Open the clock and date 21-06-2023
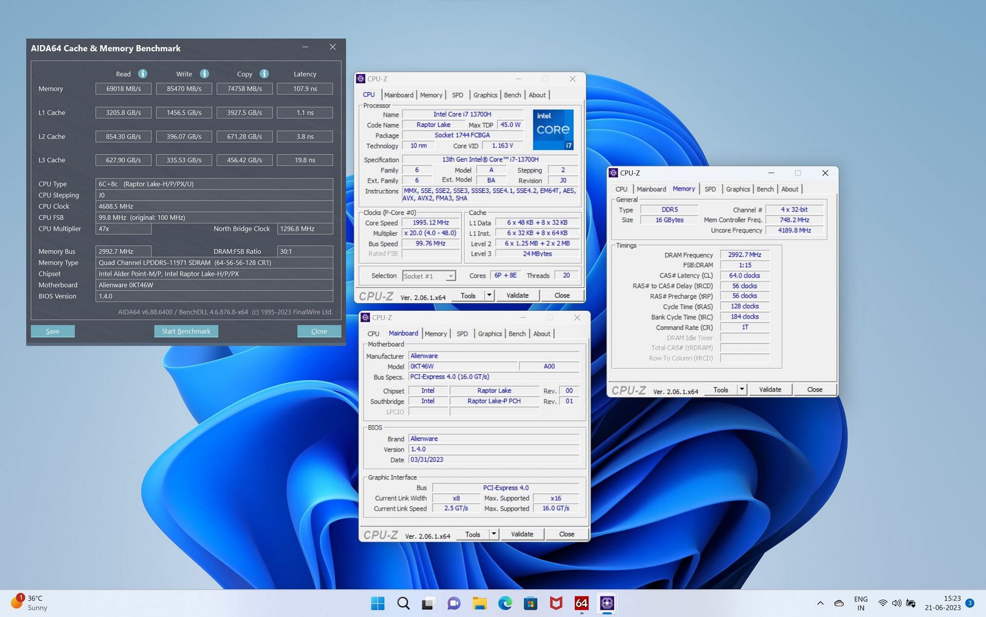Screen dimensions: 986x617 (943, 603)
